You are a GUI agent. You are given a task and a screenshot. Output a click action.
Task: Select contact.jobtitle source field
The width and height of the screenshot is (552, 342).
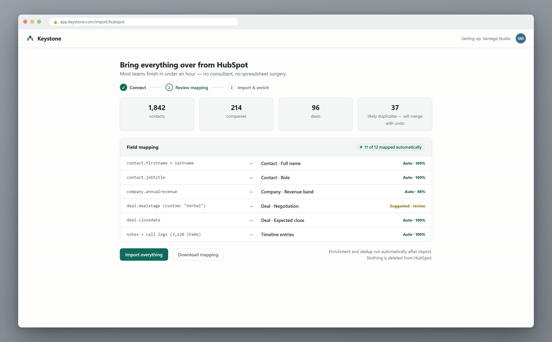click(146, 178)
